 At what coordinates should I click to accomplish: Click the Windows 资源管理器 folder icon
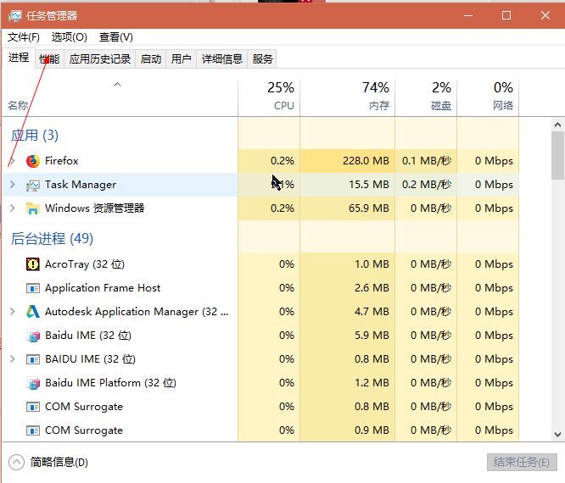33,208
